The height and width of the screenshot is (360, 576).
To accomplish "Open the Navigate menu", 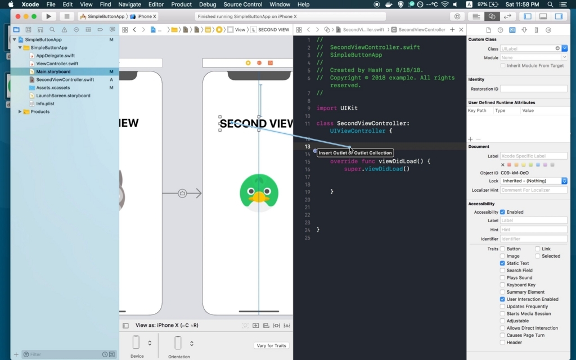I will click(x=130, y=4).
